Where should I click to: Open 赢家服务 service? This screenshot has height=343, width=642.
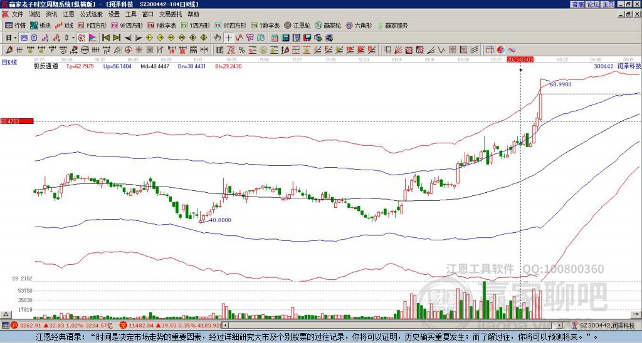pos(392,25)
